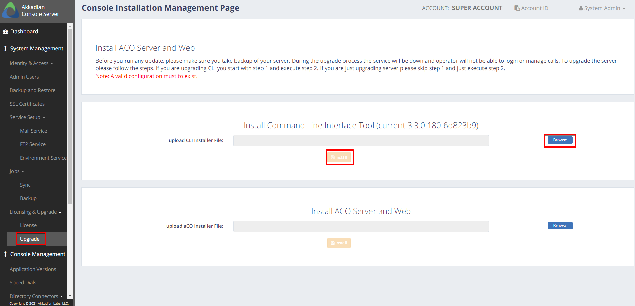Open the License page
The image size is (635, 306).
[28, 225]
